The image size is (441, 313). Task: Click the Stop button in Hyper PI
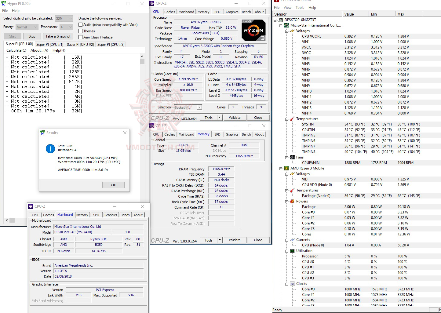pyautogui.click(x=32, y=36)
